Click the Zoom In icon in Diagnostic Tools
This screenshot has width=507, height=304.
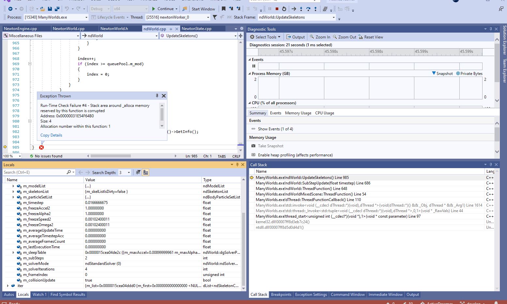[312, 37]
